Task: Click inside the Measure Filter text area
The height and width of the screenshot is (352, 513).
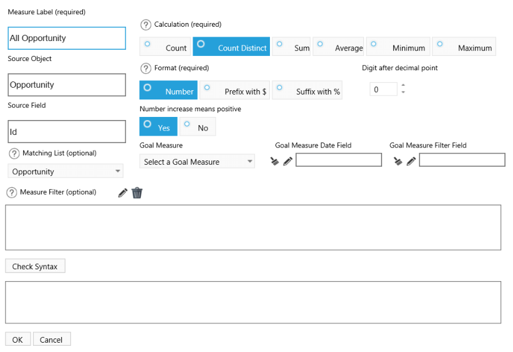Action: click(252, 228)
